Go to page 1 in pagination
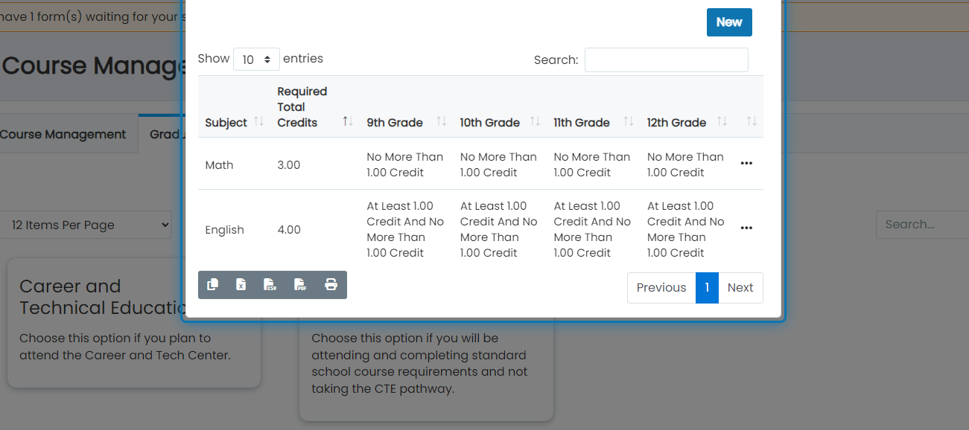 tap(707, 288)
